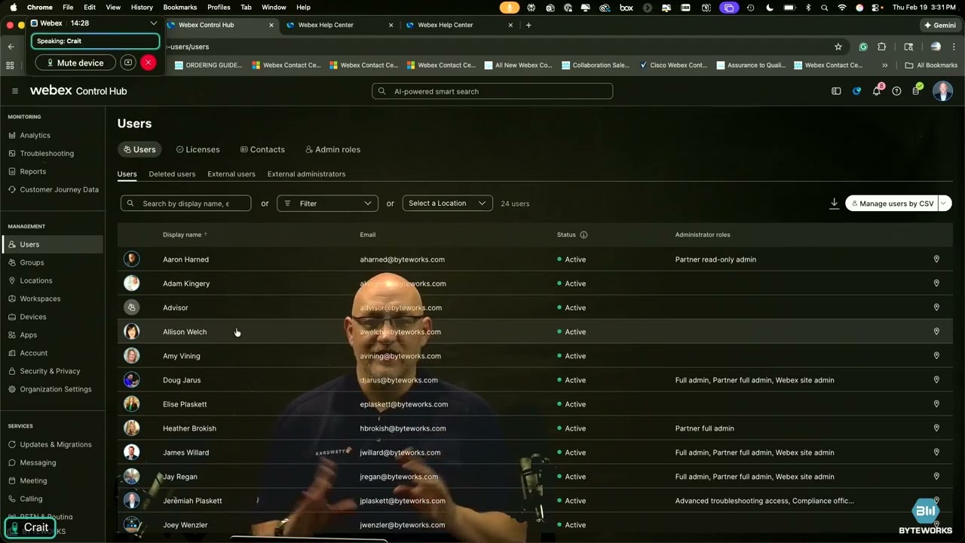
Task: Click the notifications bell icon
Action: point(877,91)
